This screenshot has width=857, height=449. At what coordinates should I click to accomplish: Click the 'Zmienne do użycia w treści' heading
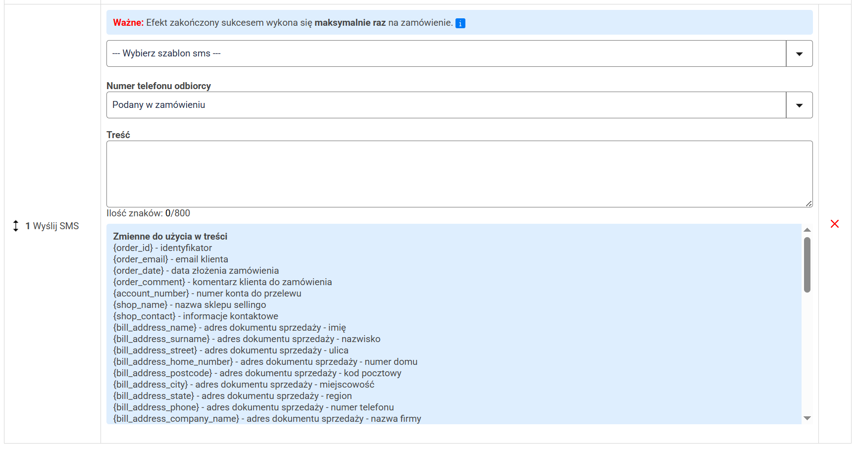point(170,237)
